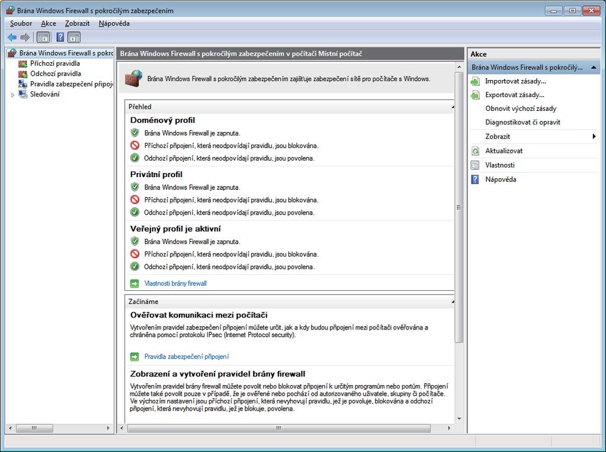Viewport: 606px width, 452px height.
Task: Click Aktualizovat in actions pane
Action: click(x=504, y=151)
